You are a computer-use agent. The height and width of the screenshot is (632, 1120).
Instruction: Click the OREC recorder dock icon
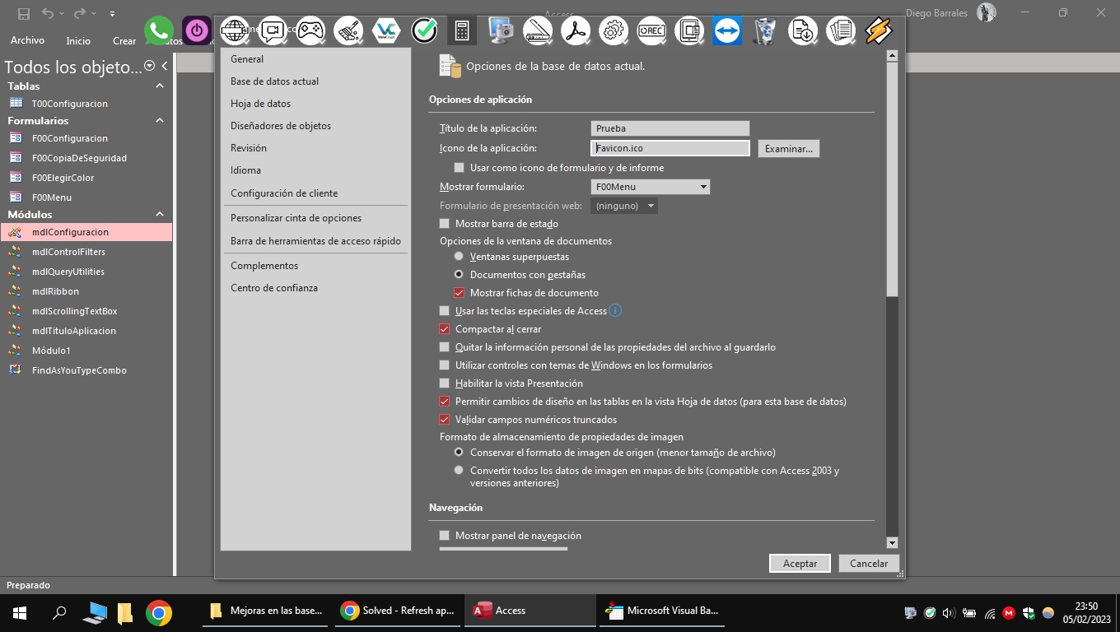click(651, 31)
